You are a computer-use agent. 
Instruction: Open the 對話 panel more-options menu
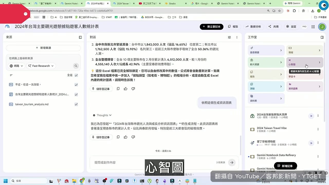[237, 37]
